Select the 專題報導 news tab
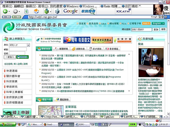This screenshot has width=170, height=127. point(61,49)
